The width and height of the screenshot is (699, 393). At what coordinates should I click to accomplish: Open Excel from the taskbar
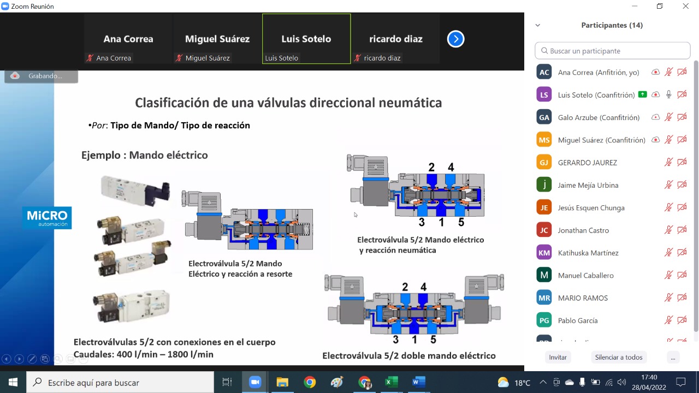coord(391,382)
